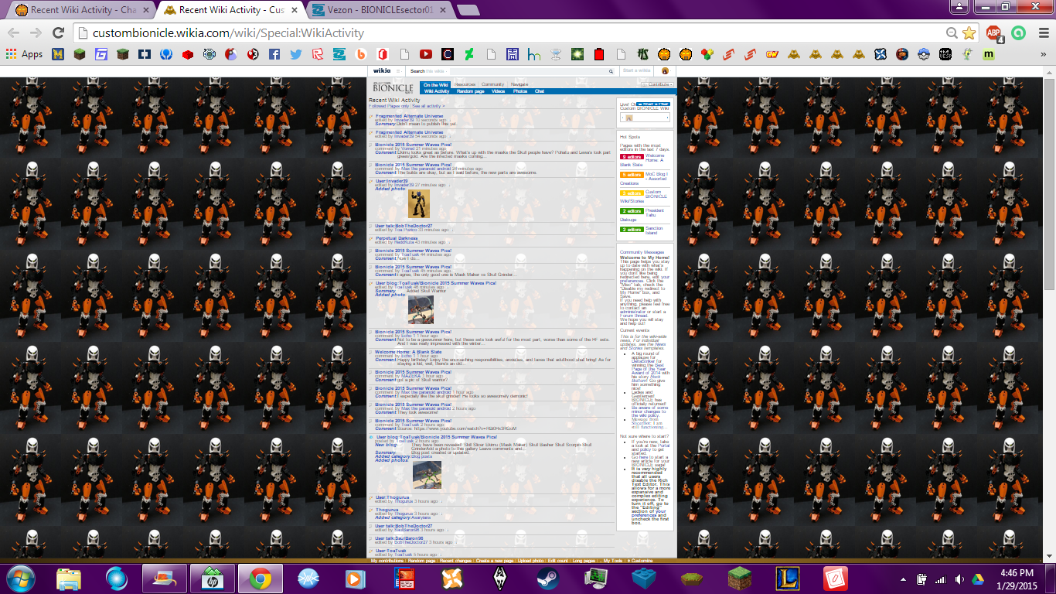This screenshot has height=594, width=1056.
Task: Click the user avatar icon in the Wikia header
Action: pyautogui.click(x=665, y=70)
